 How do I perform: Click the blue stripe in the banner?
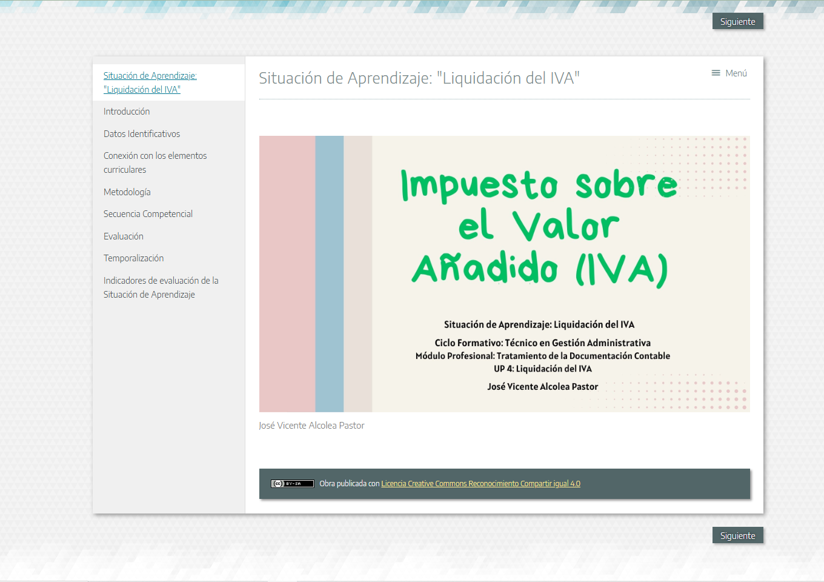pyautogui.click(x=329, y=274)
